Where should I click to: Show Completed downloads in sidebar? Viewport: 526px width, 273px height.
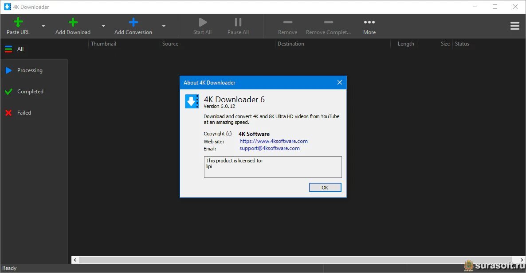pyautogui.click(x=30, y=92)
